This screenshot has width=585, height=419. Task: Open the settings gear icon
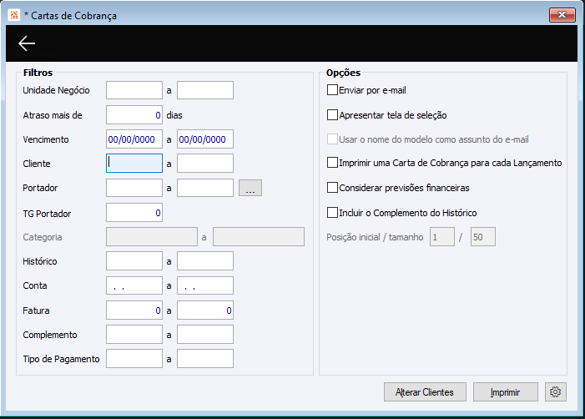pyautogui.click(x=555, y=391)
